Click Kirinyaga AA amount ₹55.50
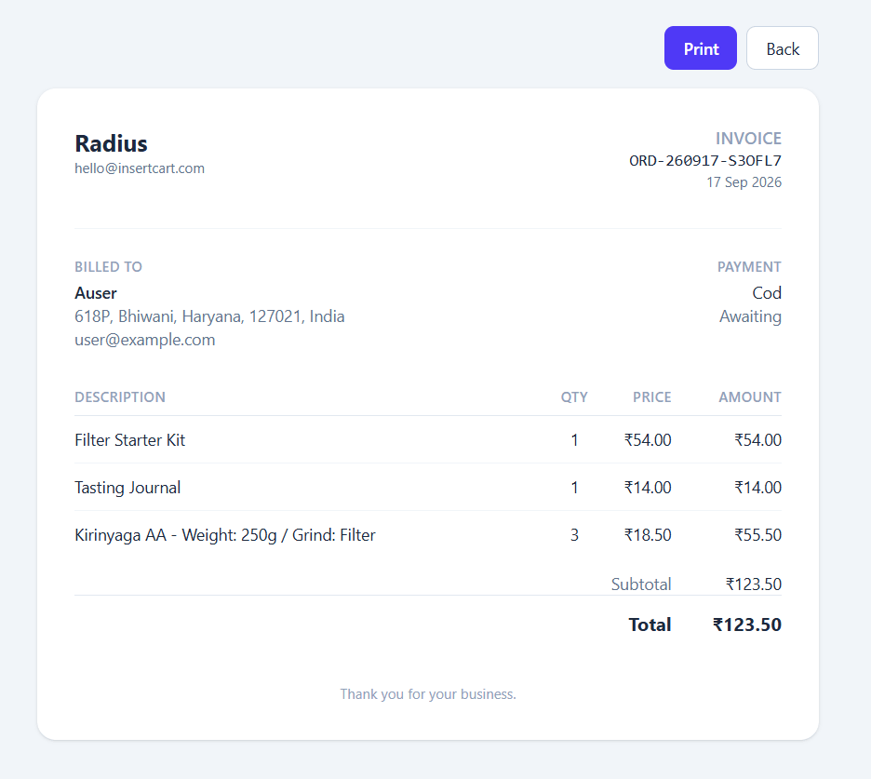Viewport: 871px width, 779px height. (757, 535)
